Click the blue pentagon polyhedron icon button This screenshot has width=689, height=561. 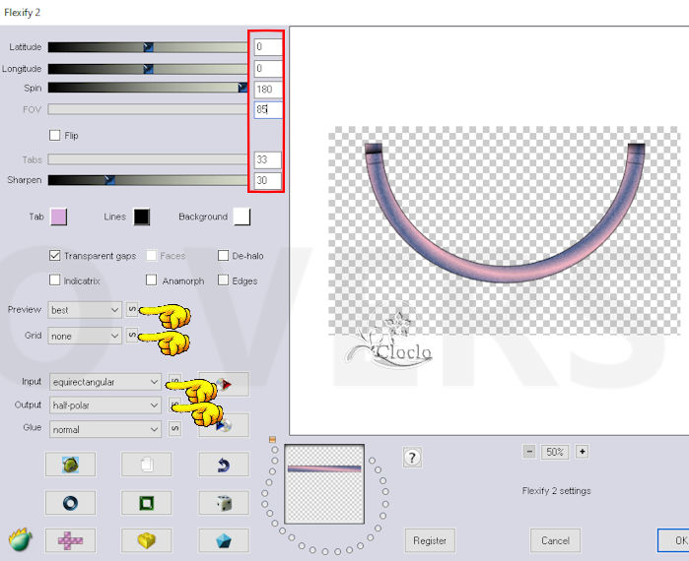click(223, 540)
